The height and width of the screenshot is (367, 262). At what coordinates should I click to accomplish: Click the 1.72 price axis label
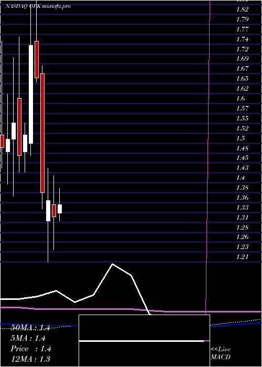pos(242,49)
